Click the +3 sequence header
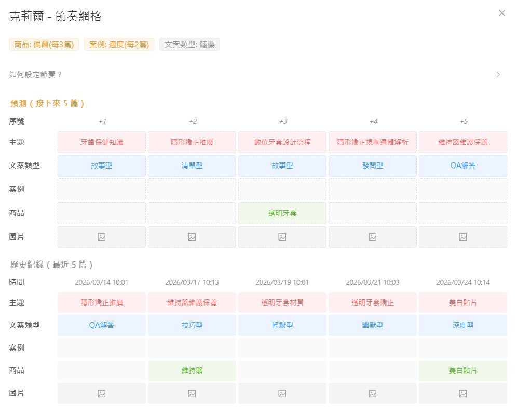Screen dimensions: 517x415 coord(283,121)
